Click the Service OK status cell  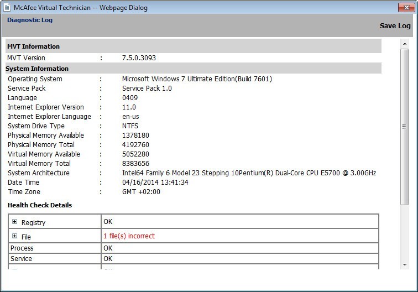pos(240,259)
